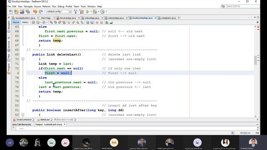
Task: Click the New Project toolbar icon
Action: coord(16,12)
